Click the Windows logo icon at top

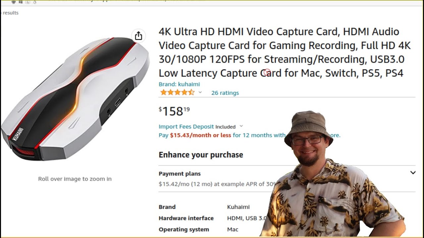point(21,2)
